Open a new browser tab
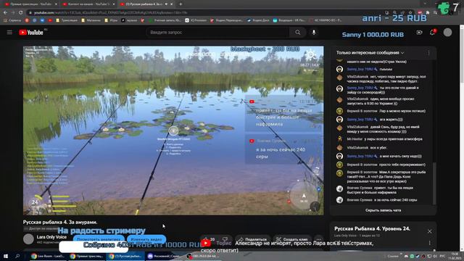Viewport: 464px width, 261px height. coord(181,4)
